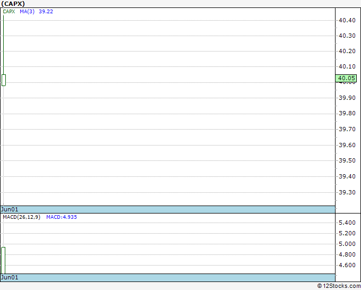Click the 39.80 price axis label
Viewport: 361px width, 290px height.
tap(347, 113)
